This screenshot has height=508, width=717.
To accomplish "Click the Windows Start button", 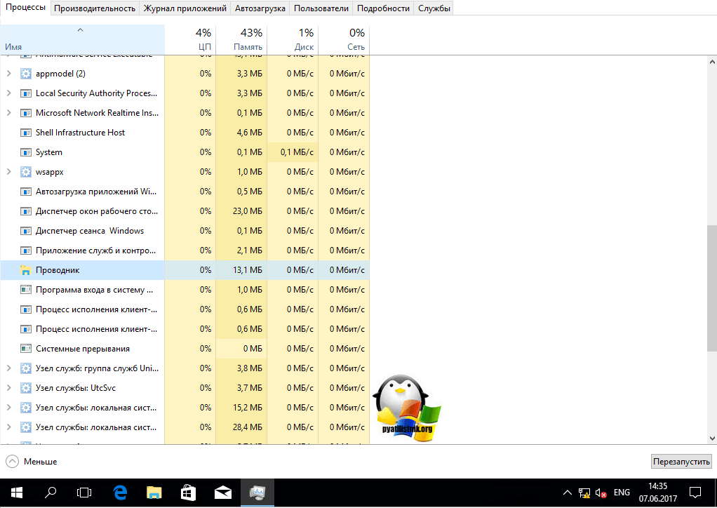I will tap(16, 493).
